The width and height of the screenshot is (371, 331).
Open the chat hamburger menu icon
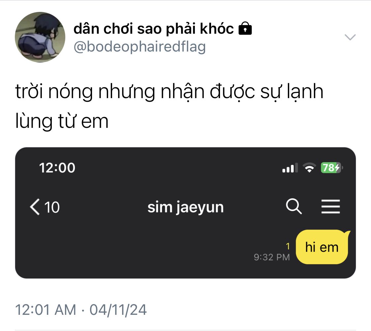point(330,206)
